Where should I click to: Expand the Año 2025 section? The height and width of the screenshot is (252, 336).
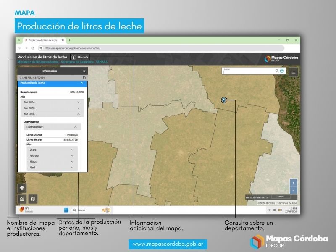52,108
